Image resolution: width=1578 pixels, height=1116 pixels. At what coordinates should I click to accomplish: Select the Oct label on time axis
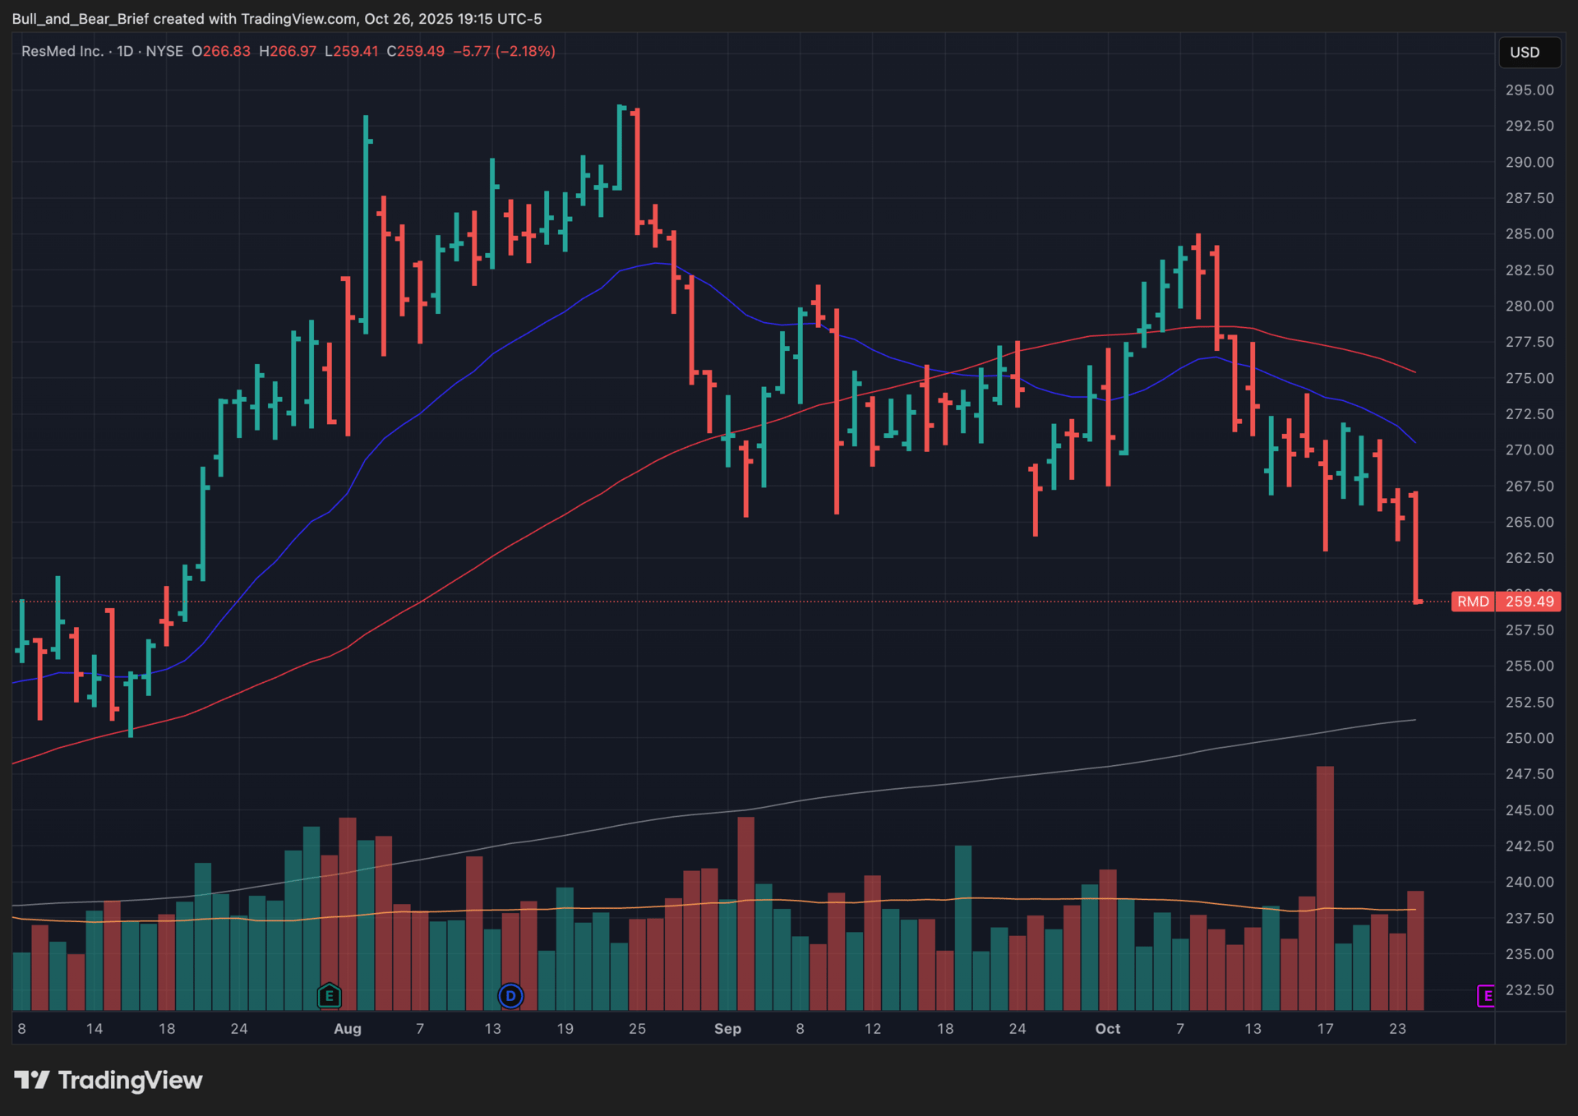1107,1029
